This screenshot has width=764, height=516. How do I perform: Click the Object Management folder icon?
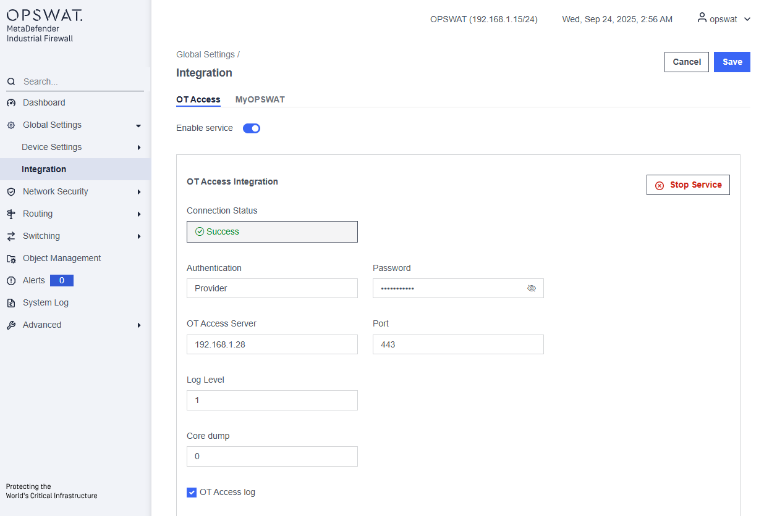click(x=11, y=259)
